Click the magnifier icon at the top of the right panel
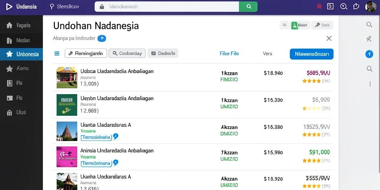This screenshot has width=380, height=190. tap(369, 24)
